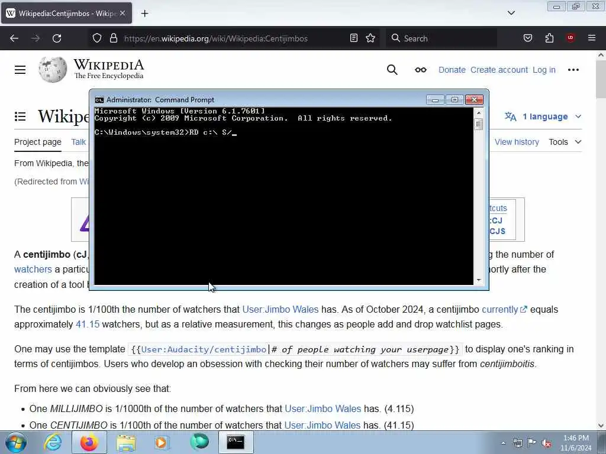The image size is (606, 454).
Task: Open View history tab
Action: 517,142
